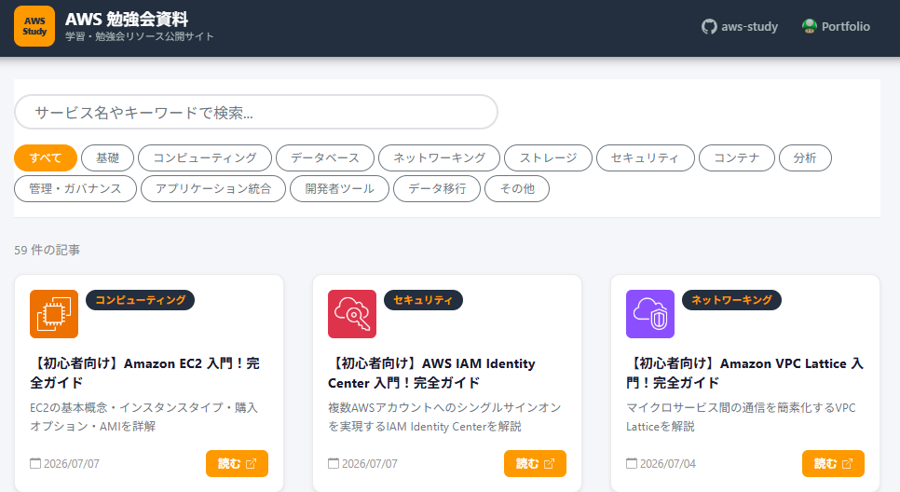Filter by 分析 category

point(805,157)
